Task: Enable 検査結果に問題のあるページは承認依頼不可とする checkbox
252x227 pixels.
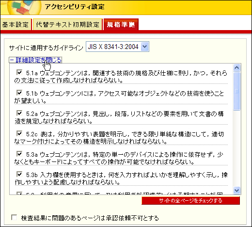Action: 14,217
